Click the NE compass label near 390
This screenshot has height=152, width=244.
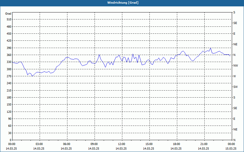(x=235, y=44)
